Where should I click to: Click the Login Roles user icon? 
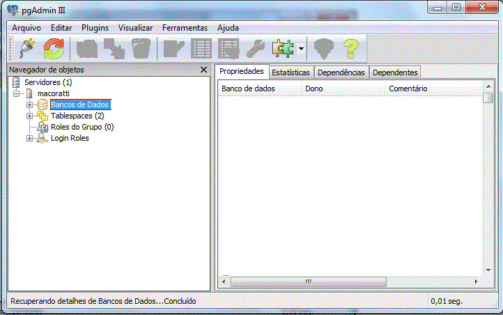tap(42, 138)
